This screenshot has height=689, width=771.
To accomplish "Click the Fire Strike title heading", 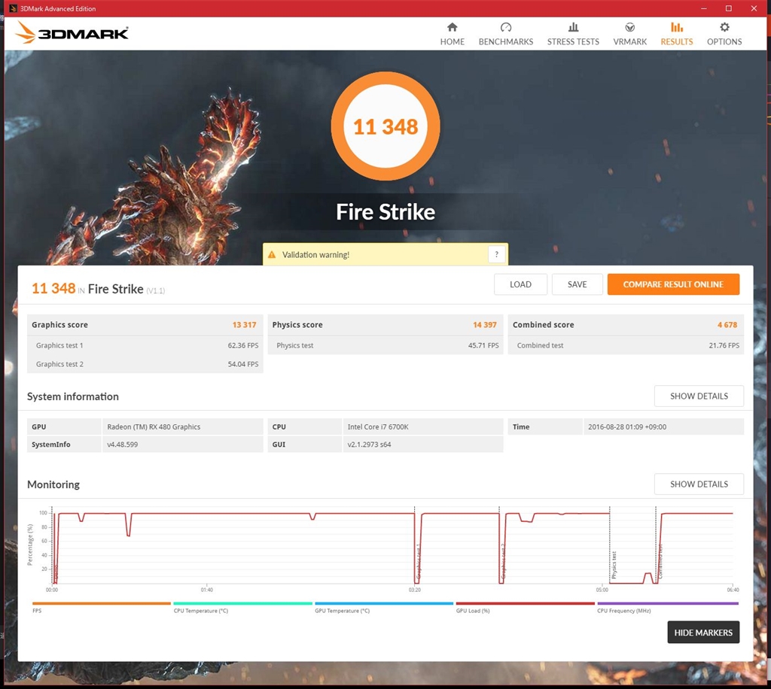I will [x=385, y=211].
